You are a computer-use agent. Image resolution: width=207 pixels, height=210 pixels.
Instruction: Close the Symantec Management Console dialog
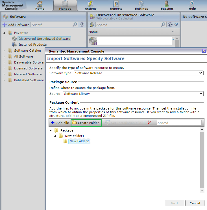coord(204,51)
